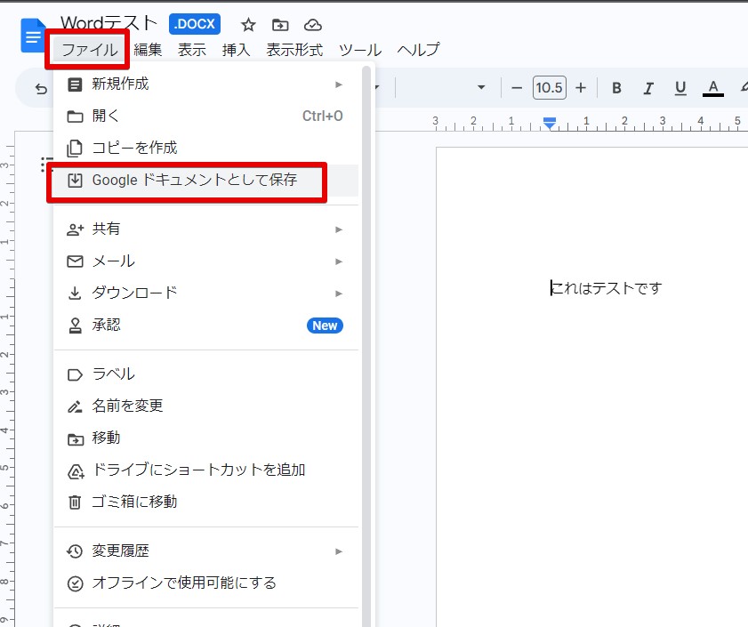Click the blue indent marker on ruler
748x627 pixels.
[x=550, y=123]
